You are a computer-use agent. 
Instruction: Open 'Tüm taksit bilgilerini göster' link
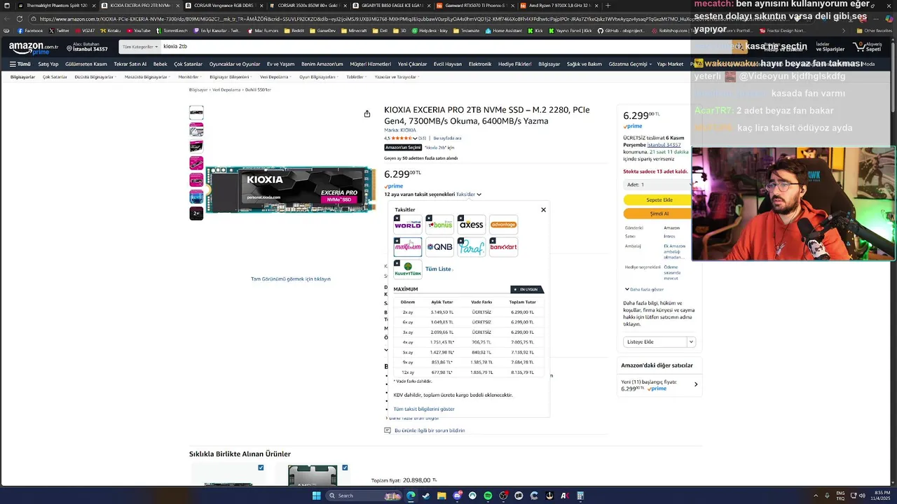[x=424, y=409]
